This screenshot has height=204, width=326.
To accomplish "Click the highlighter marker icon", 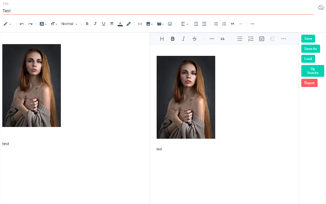I will 129,24.
